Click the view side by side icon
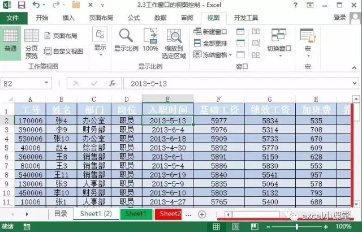The image size is (362, 232). pyautogui.click(x=256, y=31)
